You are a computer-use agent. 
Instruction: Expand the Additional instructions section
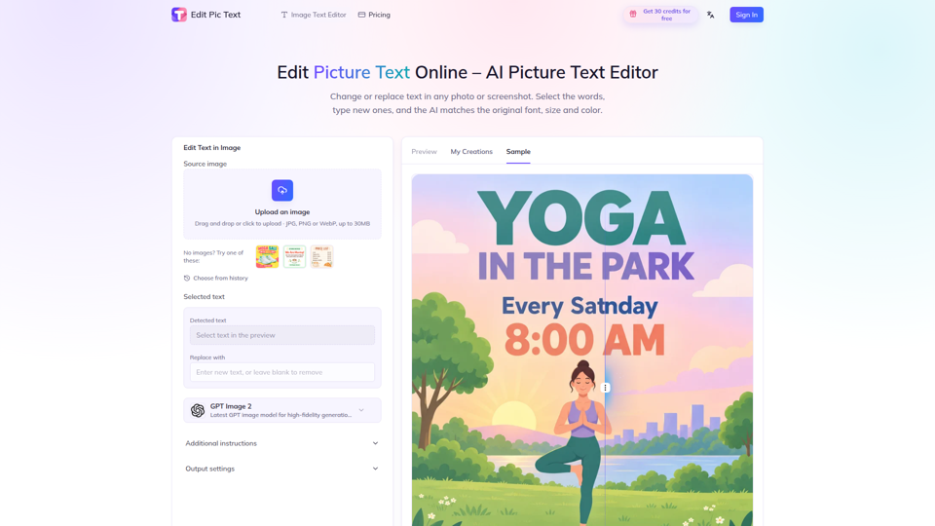282,443
